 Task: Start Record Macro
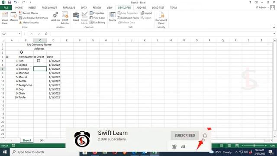coord(28,13)
